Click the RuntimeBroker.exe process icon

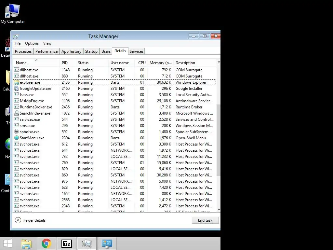(x=17, y=107)
